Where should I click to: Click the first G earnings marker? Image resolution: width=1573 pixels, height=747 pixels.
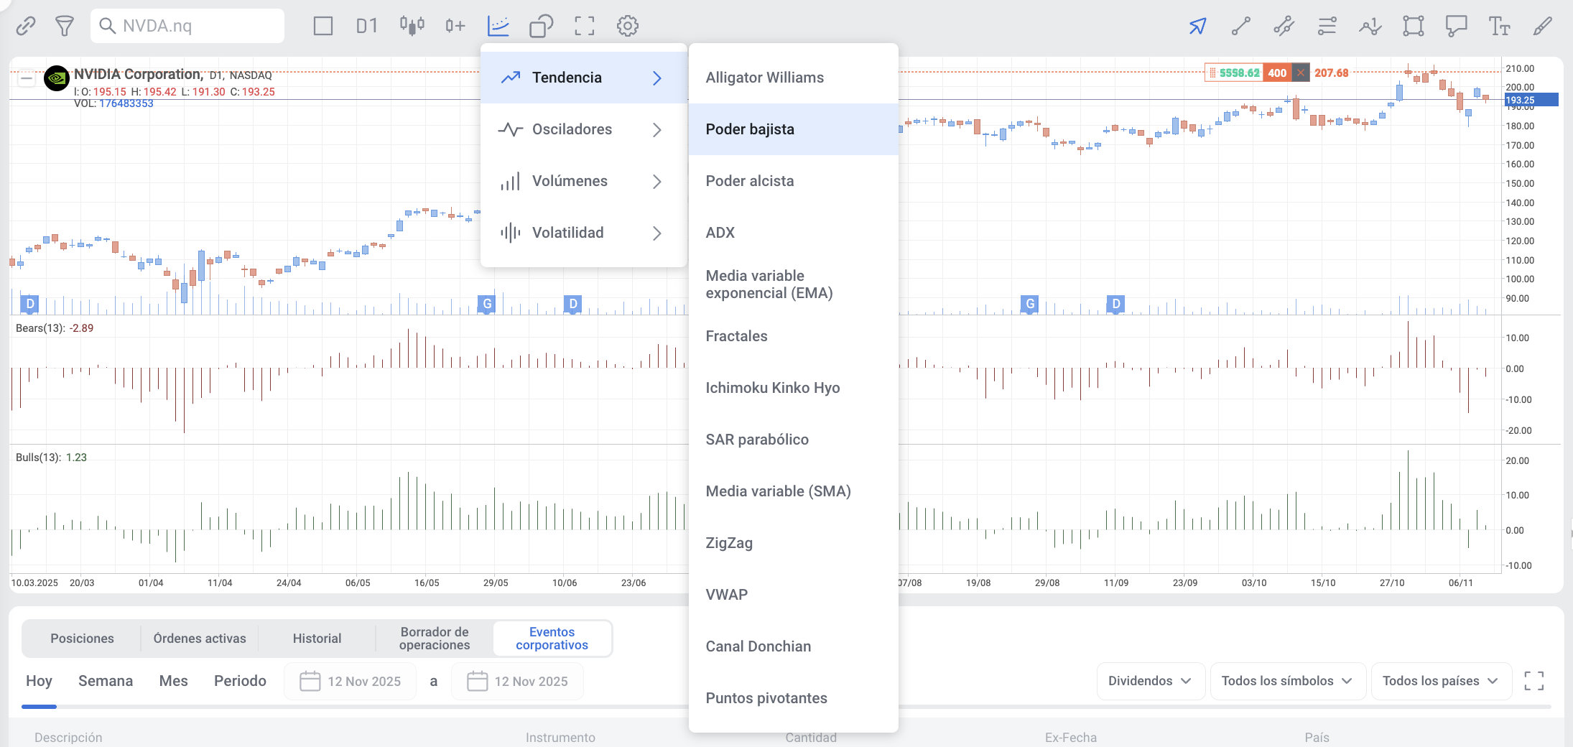(x=487, y=304)
